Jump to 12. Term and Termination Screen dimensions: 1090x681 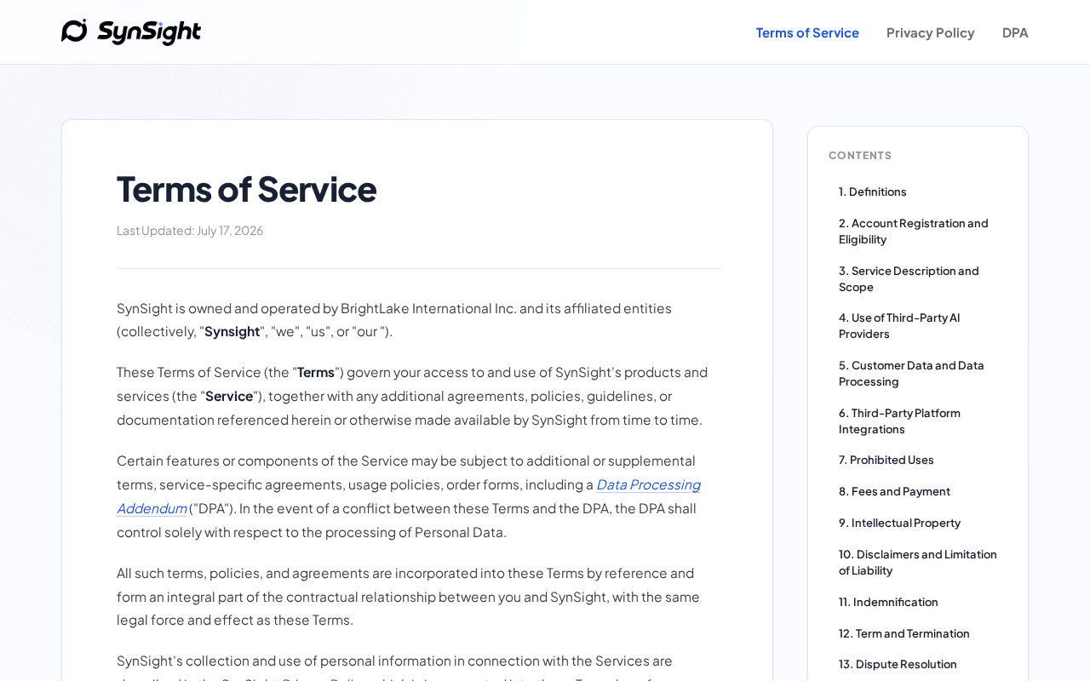(x=904, y=633)
